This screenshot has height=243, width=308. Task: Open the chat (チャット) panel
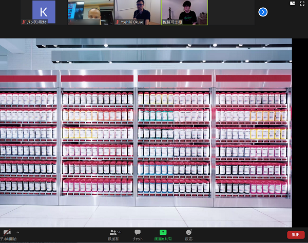pyautogui.click(x=138, y=232)
